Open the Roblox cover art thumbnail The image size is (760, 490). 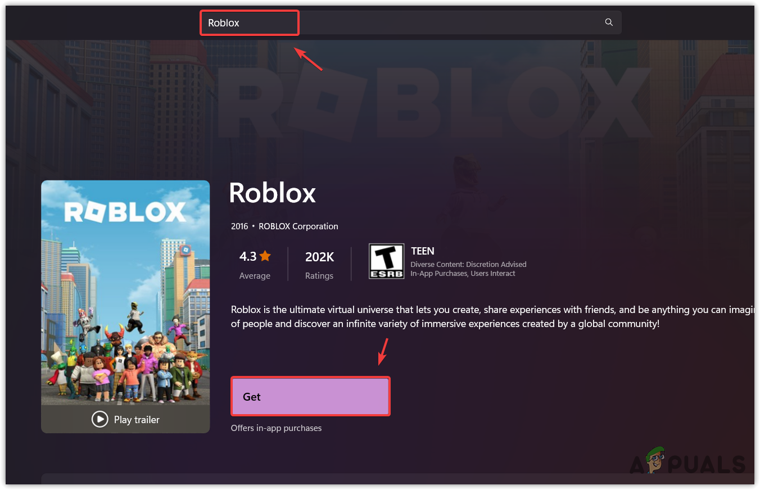(x=125, y=293)
